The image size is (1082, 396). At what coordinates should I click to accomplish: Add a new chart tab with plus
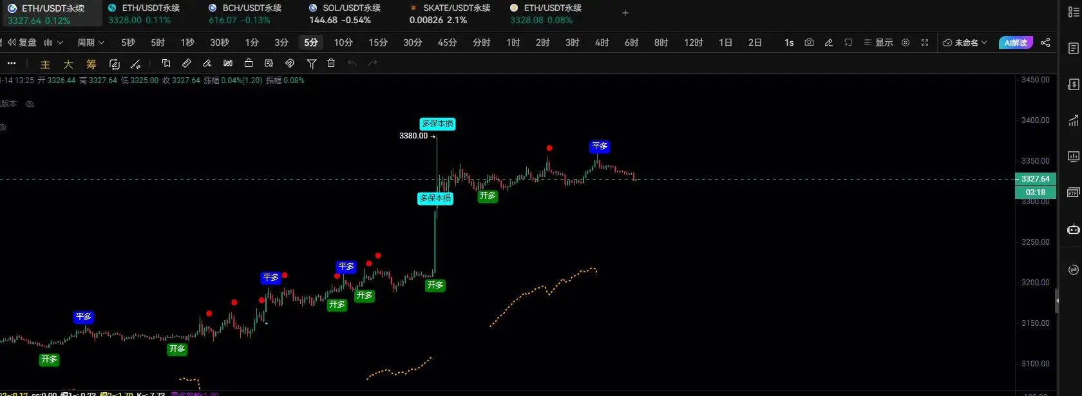[625, 13]
